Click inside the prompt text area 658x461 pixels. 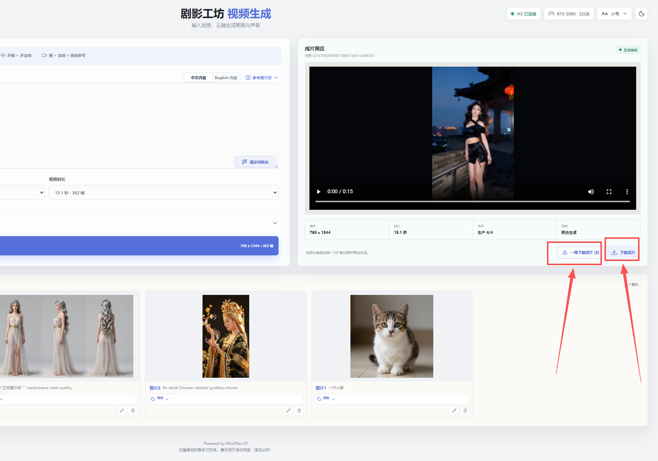pyautogui.click(x=139, y=125)
